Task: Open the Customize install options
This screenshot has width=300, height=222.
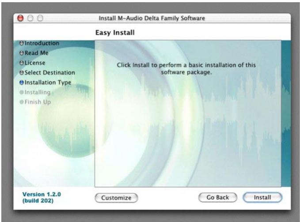Action: pos(116,198)
